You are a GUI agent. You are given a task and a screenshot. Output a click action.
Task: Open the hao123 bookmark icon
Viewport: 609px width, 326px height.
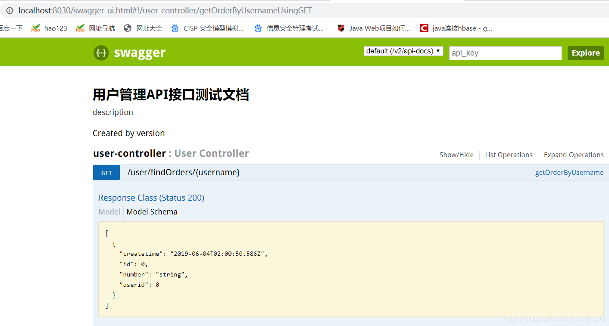tap(36, 28)
